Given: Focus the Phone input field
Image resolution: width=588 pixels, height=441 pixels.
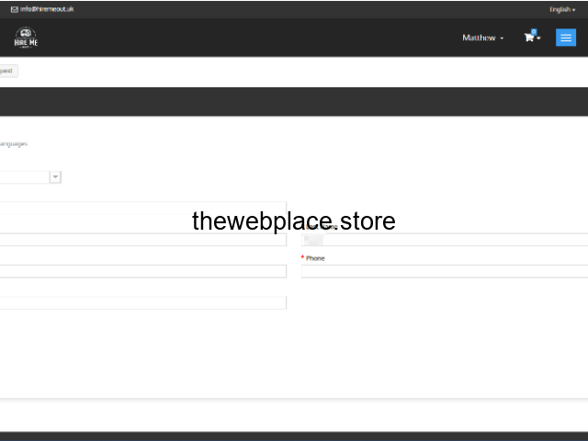Looking at the screenshot, I should click(445, 271).
